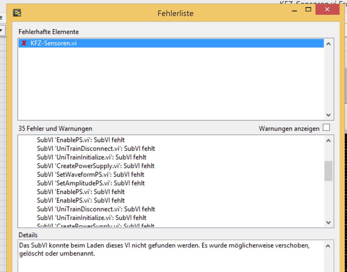Click the 35 Fehler und Warnungen label

(55, 129)
